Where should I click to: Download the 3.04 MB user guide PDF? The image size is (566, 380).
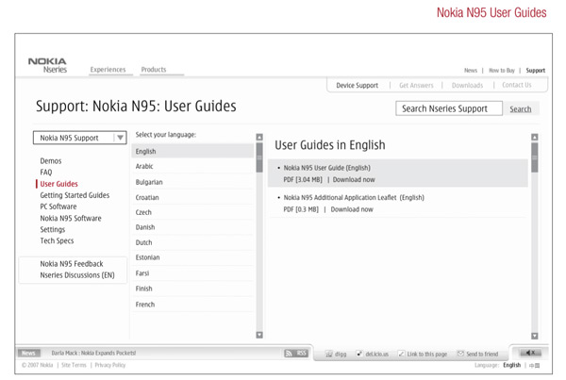point(354,180)
